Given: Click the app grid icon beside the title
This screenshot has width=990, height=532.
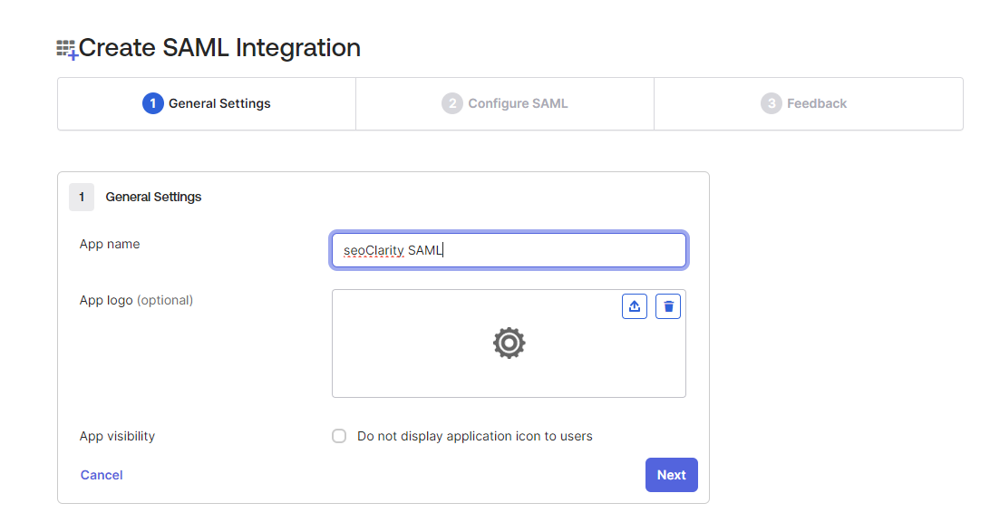Looking at the screenshot, I should click(67, 49).
